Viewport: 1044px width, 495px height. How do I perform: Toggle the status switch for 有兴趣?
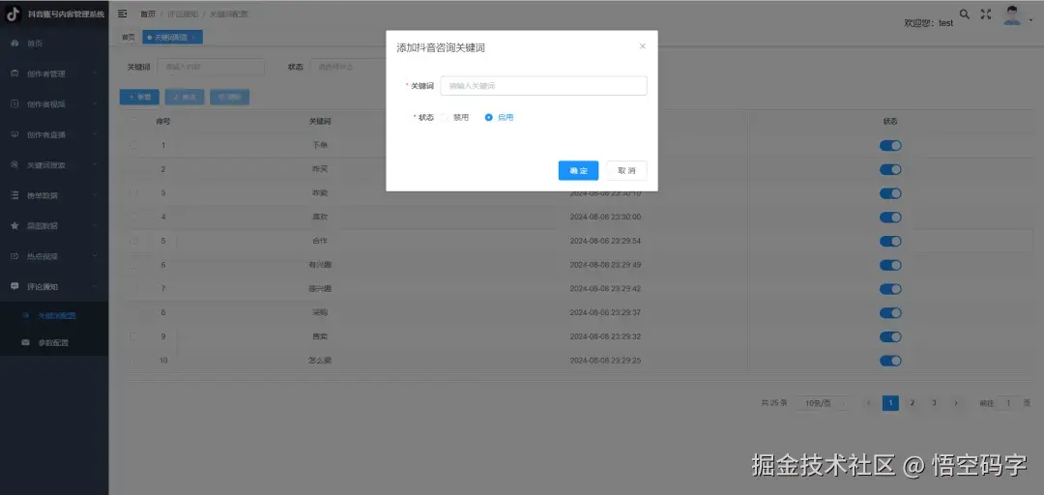pos(890,265)
